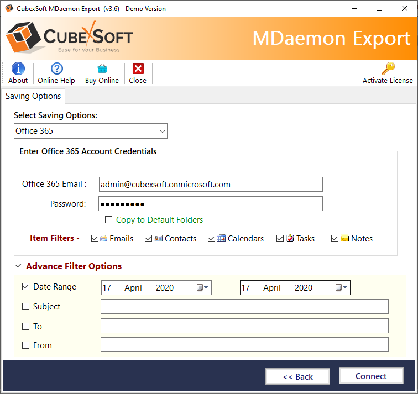
Task: Open Online Help from the toolbar
Action: click(x=56, y=69)
